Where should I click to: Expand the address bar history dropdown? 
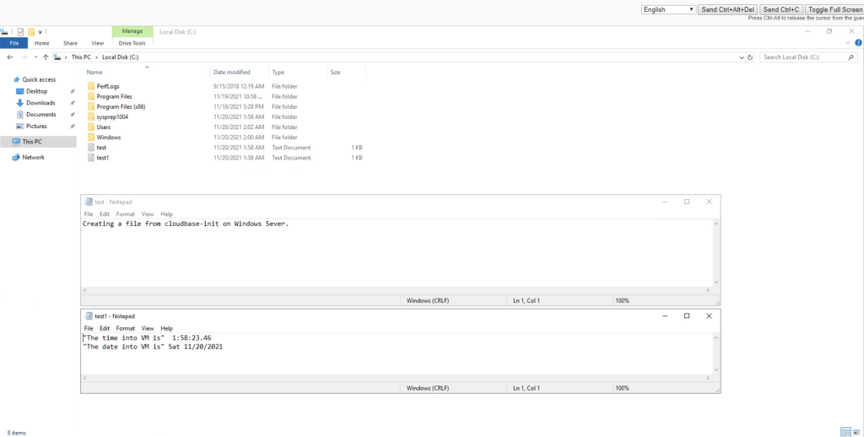tap(740, 57)
